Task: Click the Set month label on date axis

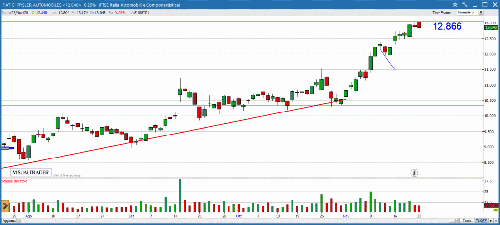Action: 131,216
